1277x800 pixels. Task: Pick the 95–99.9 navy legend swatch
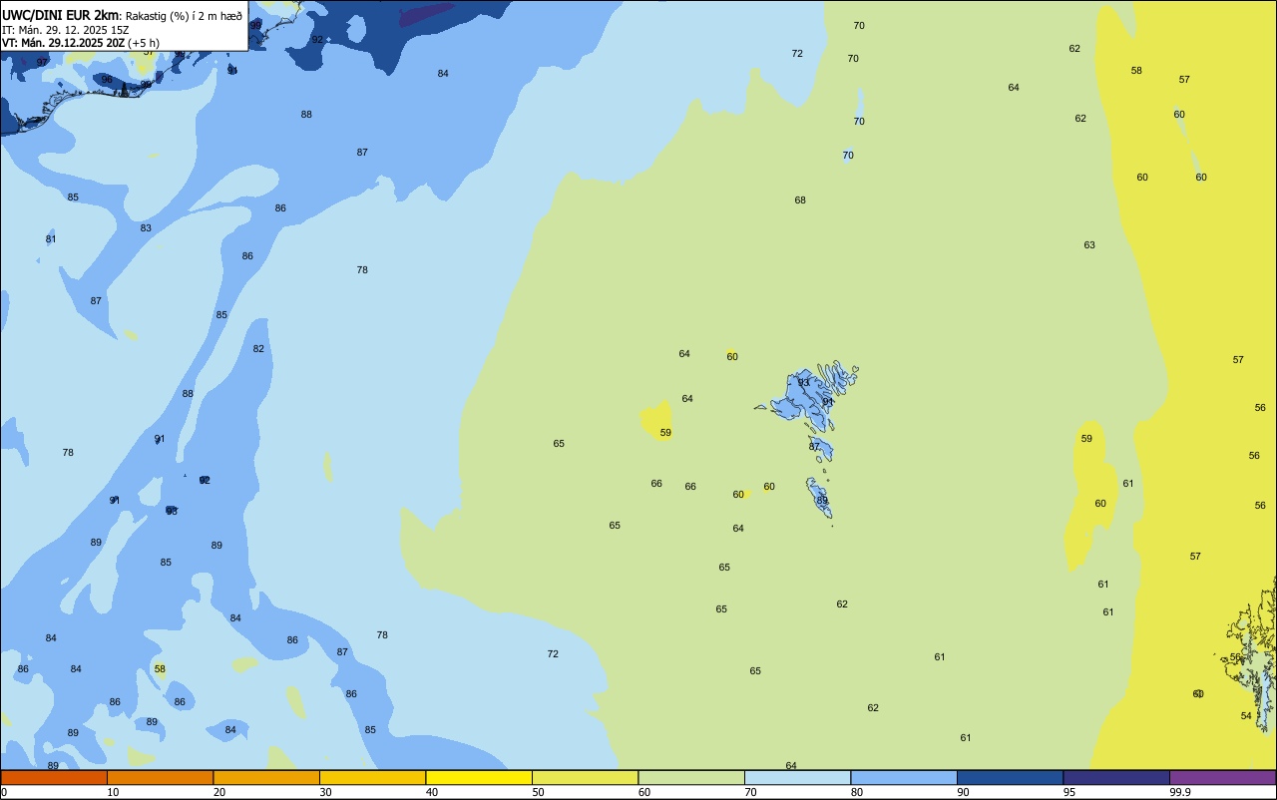1116,777
